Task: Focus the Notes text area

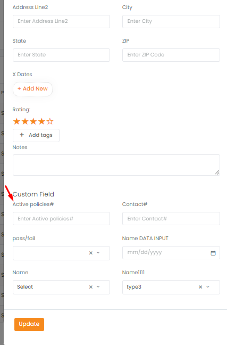Action: (116, 165)
